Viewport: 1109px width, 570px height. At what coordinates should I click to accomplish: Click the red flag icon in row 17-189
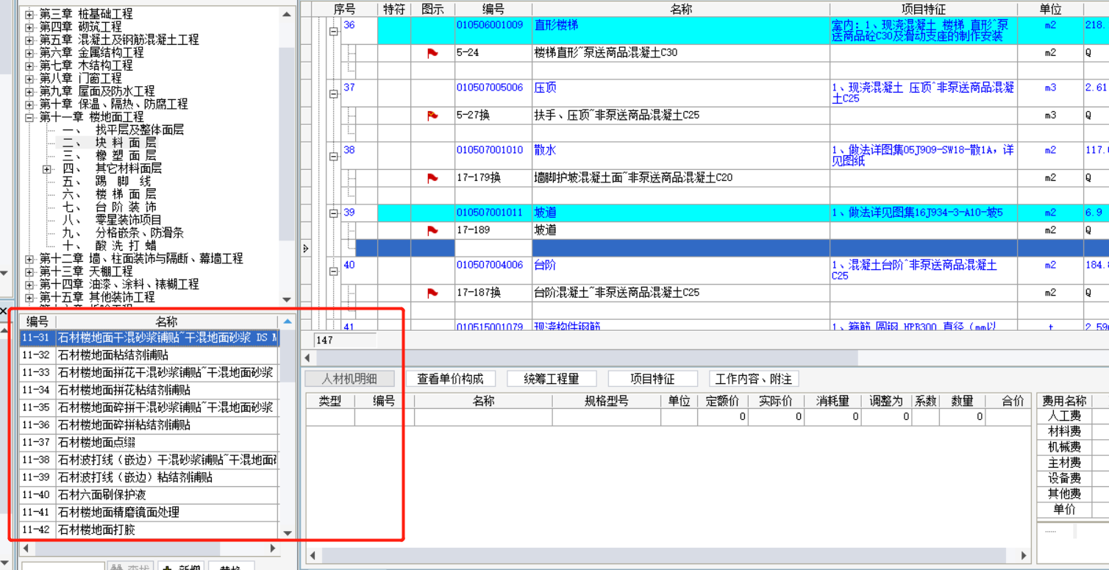point(432,231)
